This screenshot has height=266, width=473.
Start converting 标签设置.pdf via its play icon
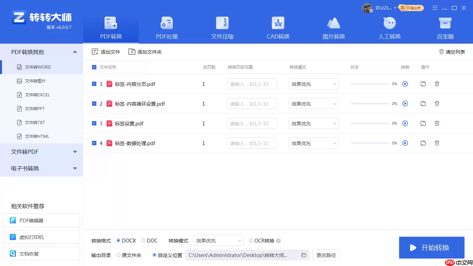[405, 123]
